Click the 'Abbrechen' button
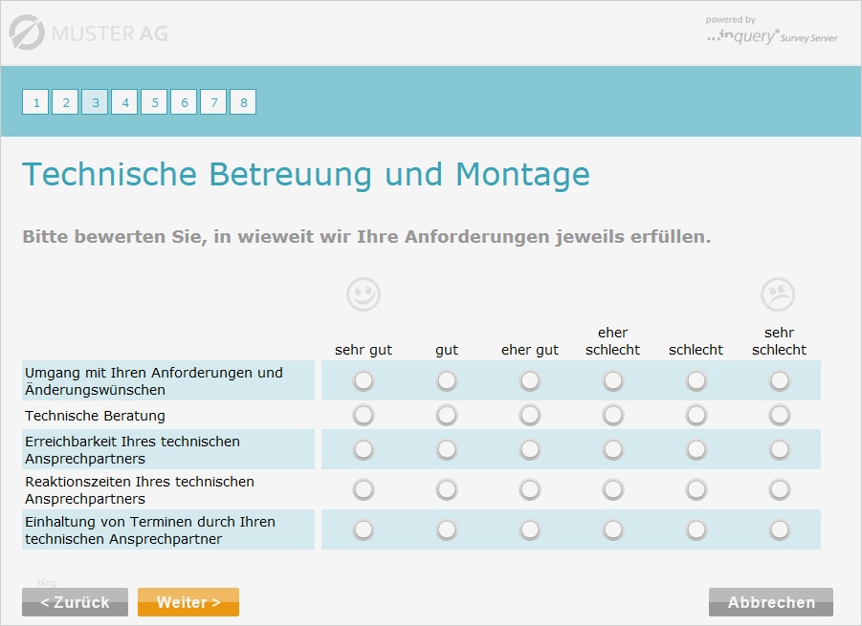 point(770,601)
